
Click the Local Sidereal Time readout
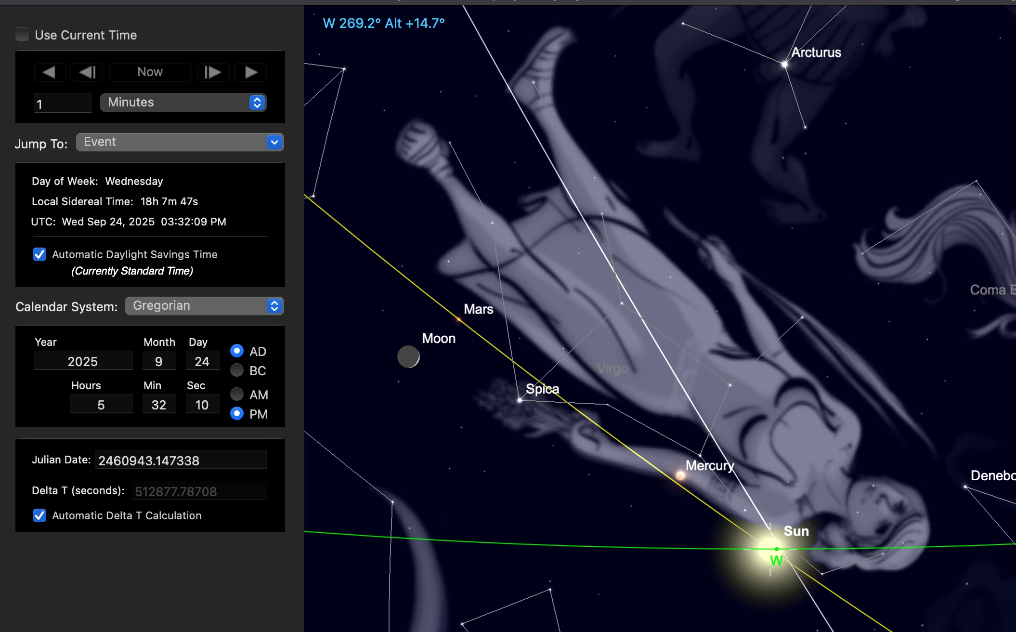click(x=115, y=201)
